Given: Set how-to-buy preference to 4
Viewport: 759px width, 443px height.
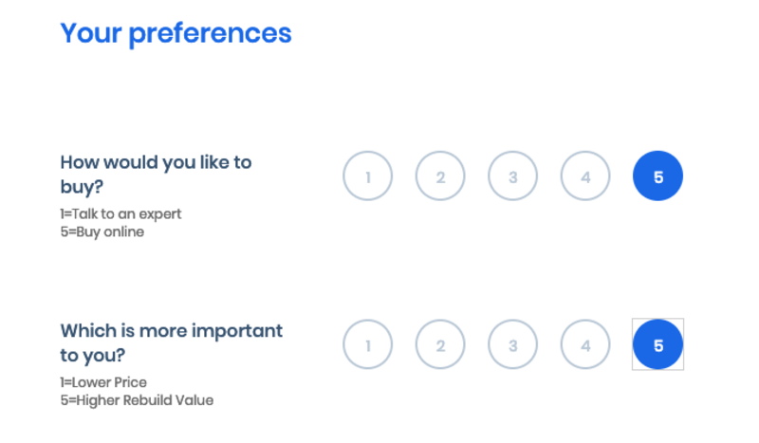Looking at the screenshot, I should [x=585, y=176].
